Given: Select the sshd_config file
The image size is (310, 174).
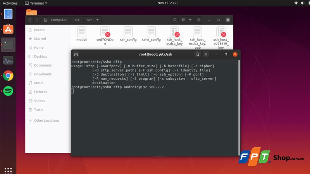Looking at the screenshot, I should (x=151, y=34).
